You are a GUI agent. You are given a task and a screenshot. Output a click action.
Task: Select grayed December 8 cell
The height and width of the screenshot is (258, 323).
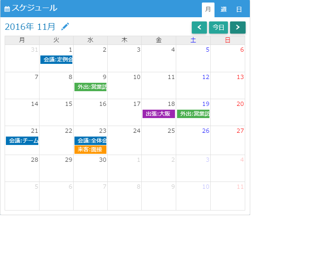(x=124, y=196)
